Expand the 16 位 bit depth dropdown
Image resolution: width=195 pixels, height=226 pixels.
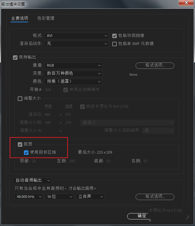click(x=60, y=197)
